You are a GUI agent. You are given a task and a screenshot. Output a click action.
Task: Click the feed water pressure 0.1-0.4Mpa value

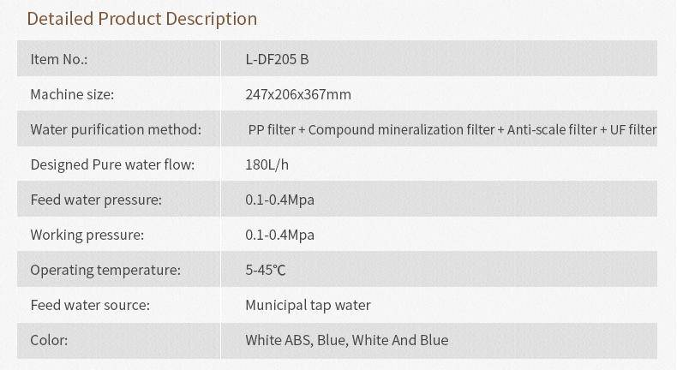(279, 200)
